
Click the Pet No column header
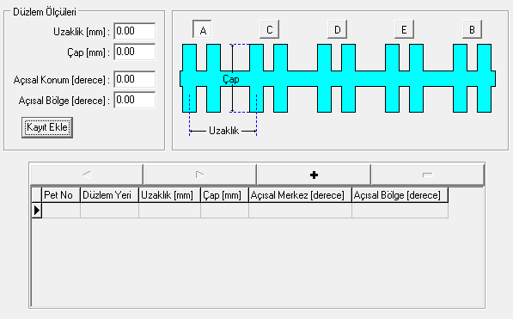tap(61, 195)
